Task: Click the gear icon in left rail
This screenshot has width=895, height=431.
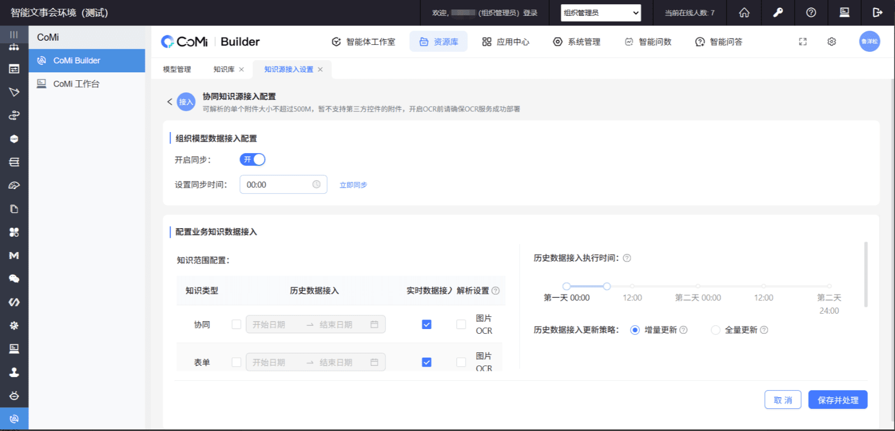Action: (x=14, y=325)
